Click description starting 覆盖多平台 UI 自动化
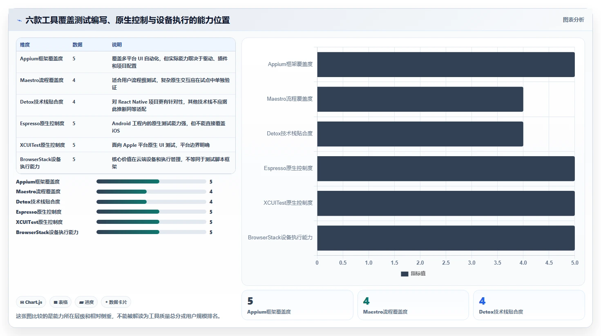The width and height of the screenshot is (601, 336). click(x=170, y=62)
